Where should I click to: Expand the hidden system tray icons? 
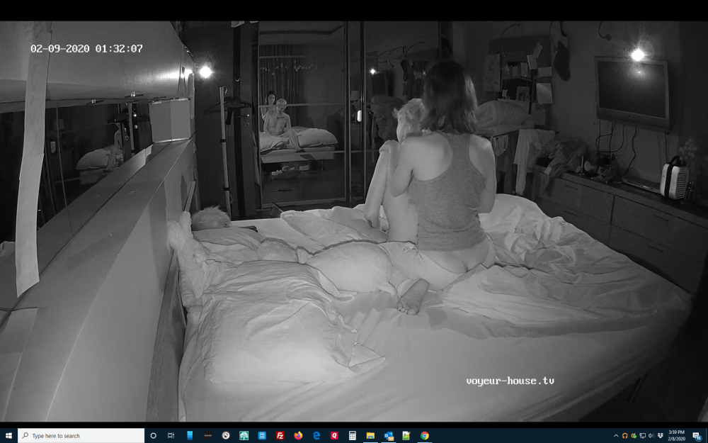[616, 436]
